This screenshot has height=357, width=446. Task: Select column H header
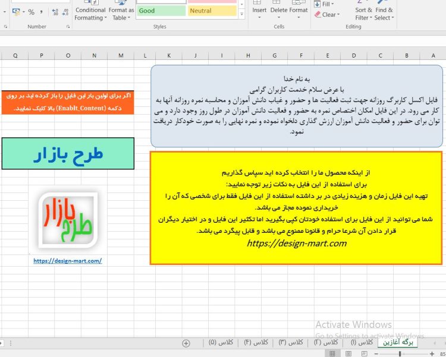click(248, 56)
